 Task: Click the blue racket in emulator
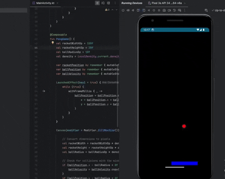coord(185,163)
